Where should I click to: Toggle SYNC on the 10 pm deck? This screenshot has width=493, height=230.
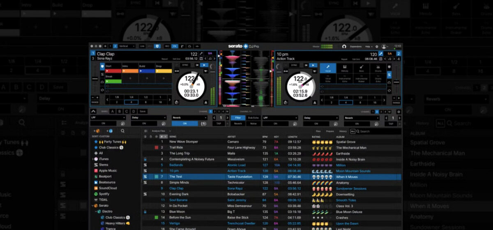point(294,65)
